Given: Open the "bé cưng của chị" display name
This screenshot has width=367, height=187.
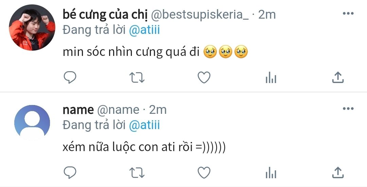Looking at the screenshot, I should tap(104, 15).
